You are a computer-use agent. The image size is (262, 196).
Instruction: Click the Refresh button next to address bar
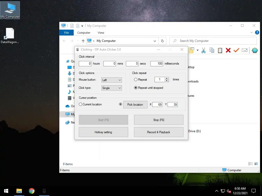pos(162,41)
